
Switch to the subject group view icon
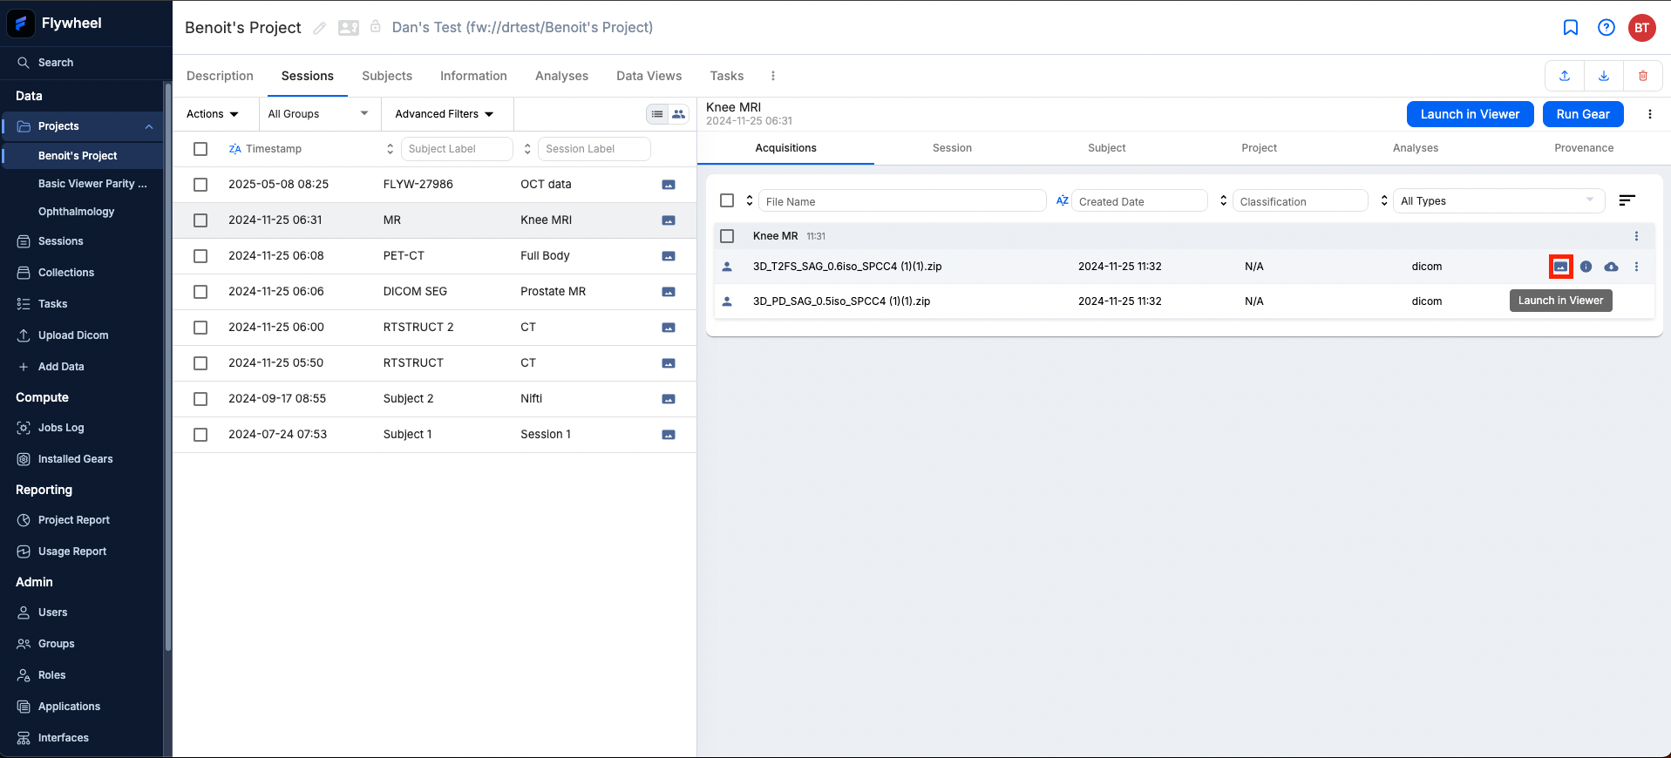(678, 114)
